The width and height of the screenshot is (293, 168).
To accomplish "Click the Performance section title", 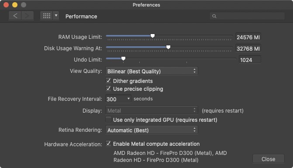I will tap(81, 17).
